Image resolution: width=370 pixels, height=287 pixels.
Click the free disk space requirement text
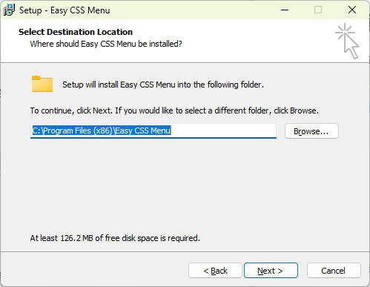(x=115, y=238)
